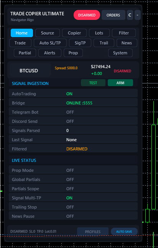Open the Prop tab
This screenshot has width=158, height=248.
coord(73,53)
